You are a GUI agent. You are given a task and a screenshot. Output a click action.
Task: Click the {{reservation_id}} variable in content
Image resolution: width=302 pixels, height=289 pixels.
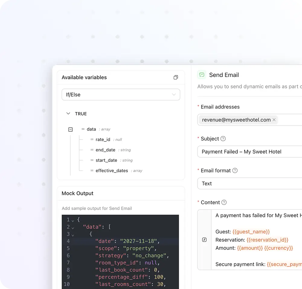(267, 240)
